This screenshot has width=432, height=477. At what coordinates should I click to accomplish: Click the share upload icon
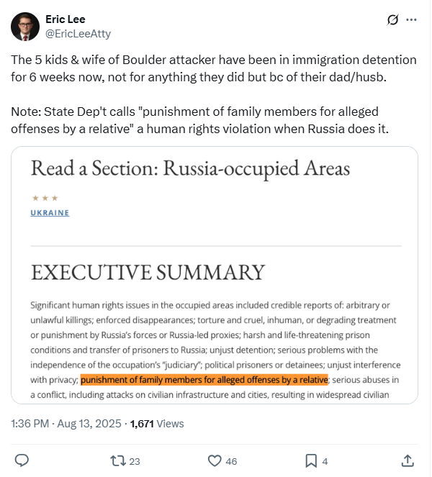(408, 461)
